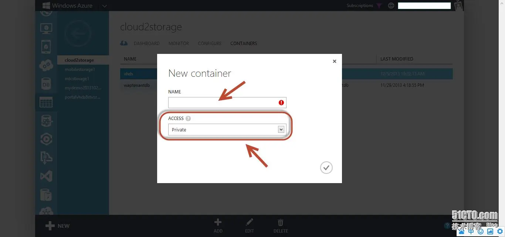Sort by the LAST MODIFIED column header
This screenshot has height=237, width=505.
(397, 59)
